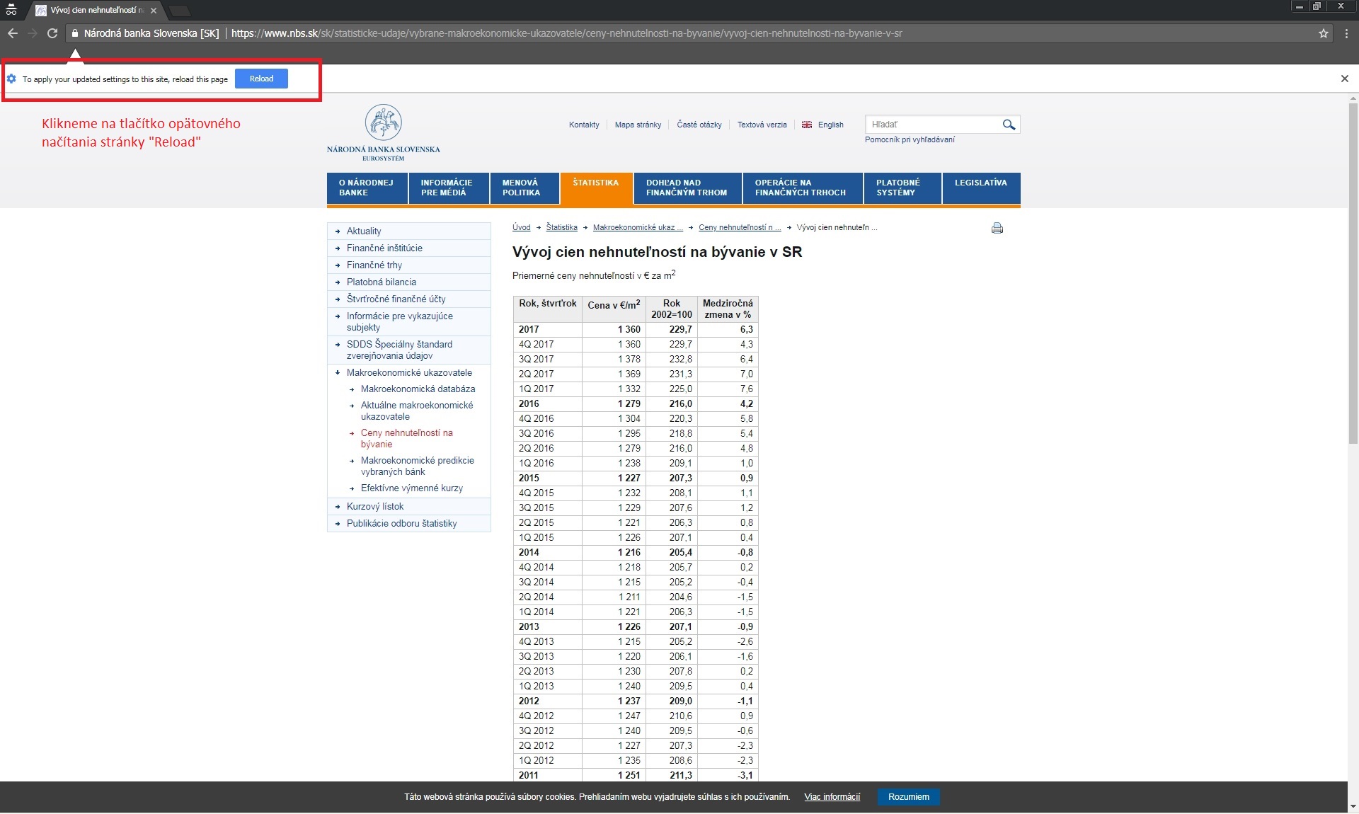Viewport: 1359px width, 814px height.
Task: Click the browser reload icon
Action: click(52, 33)
